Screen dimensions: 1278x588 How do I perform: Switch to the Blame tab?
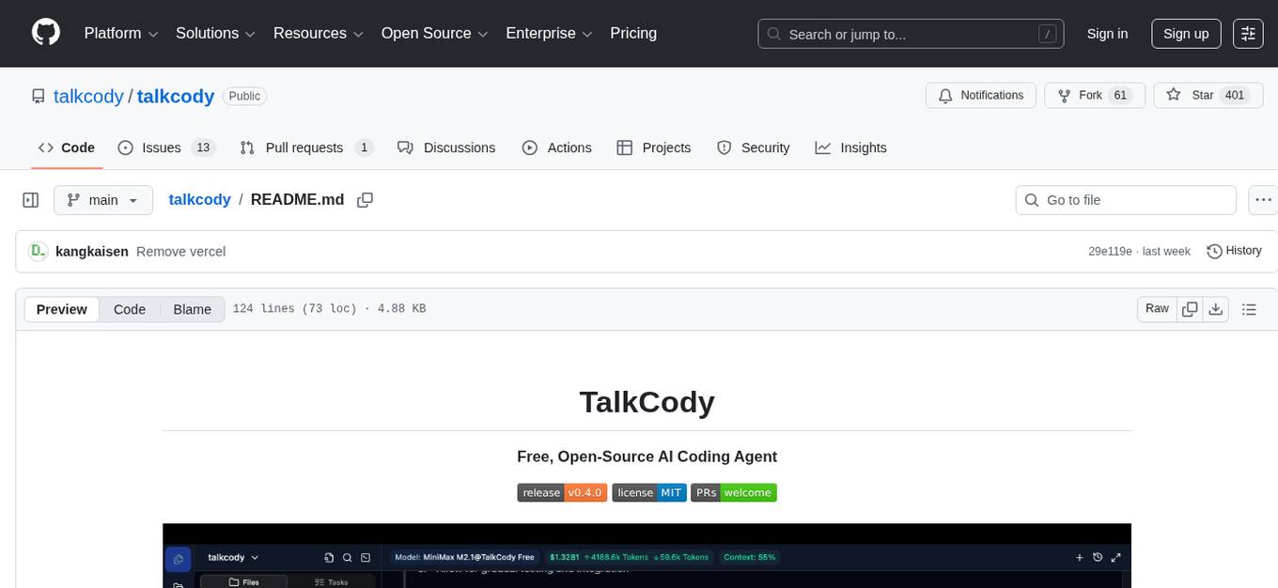click(x=192, y=308)
